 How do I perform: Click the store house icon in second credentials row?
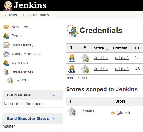point(85,69)
